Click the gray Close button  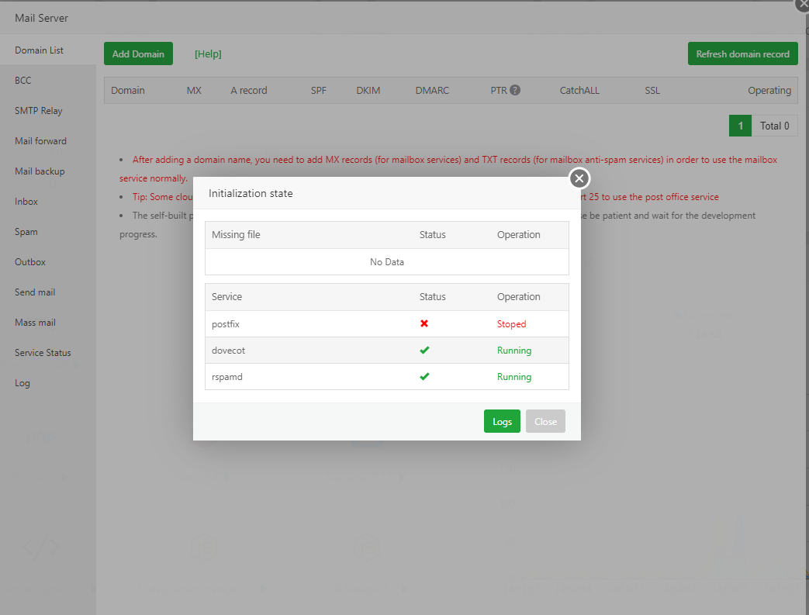pyautogui.click(x=545, y=422)
